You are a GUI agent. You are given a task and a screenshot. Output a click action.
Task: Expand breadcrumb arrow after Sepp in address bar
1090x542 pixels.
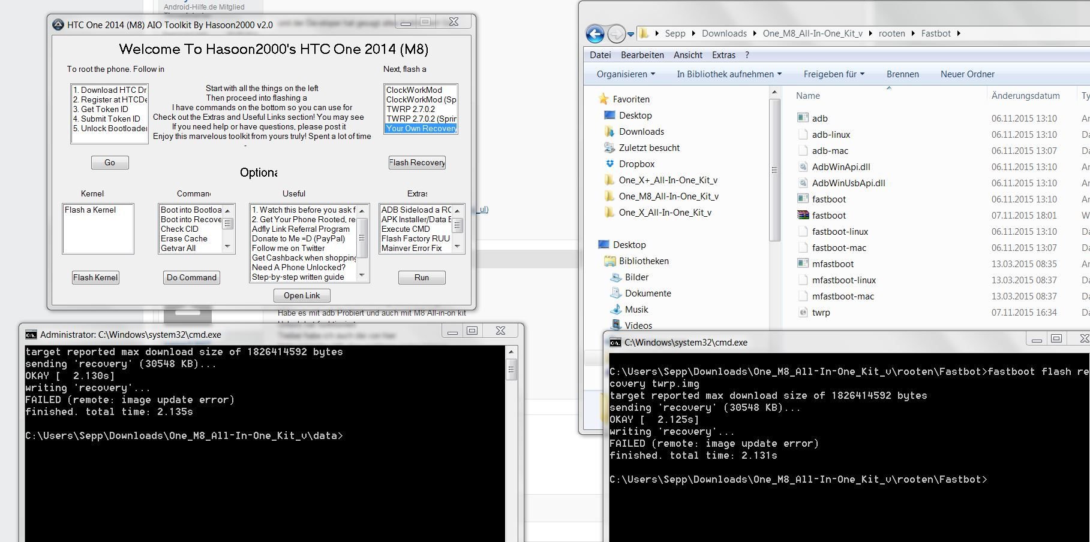(x=693, y=34)
